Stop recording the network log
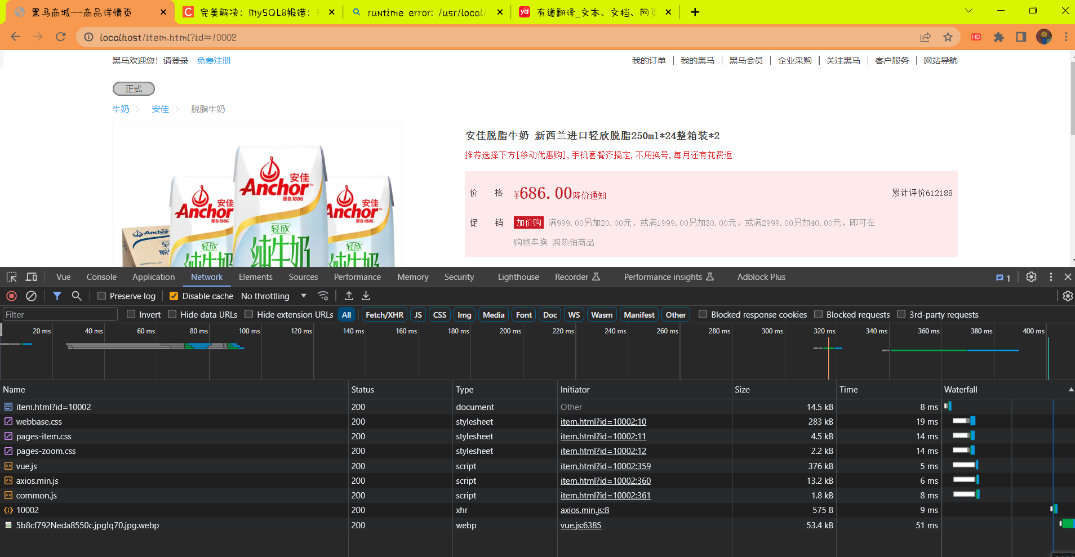1075x557 pixels. point(11,296)
